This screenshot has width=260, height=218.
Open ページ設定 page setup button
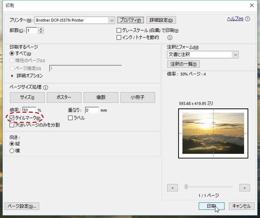22,206
